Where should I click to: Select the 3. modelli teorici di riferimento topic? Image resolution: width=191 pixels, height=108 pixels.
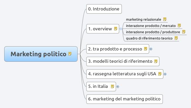click(x=123, y=61)
